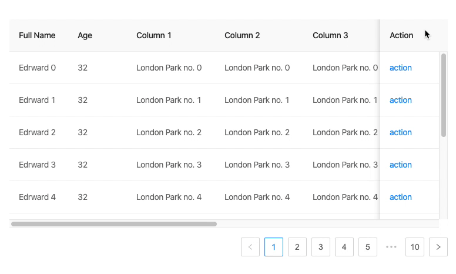Jump to page 3
This screenshot has width=456, height=274.
[x=321, y=247]
